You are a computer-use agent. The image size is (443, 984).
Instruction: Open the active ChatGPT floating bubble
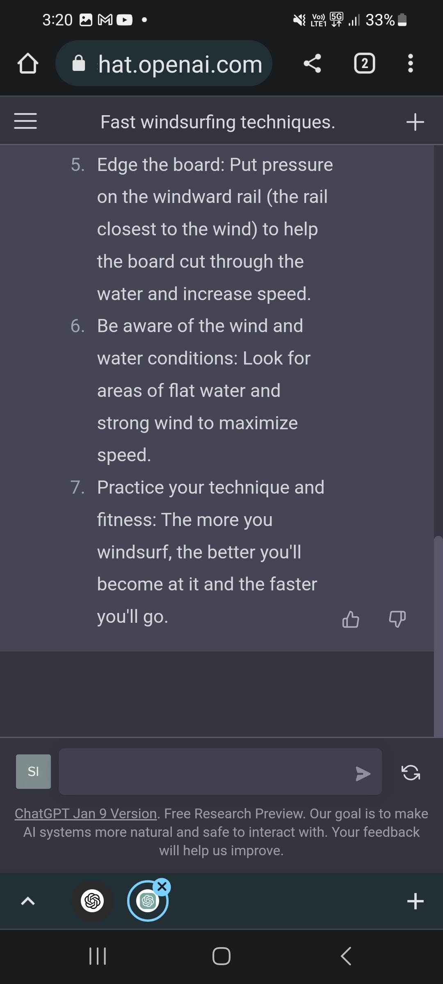tap(148, 901)
